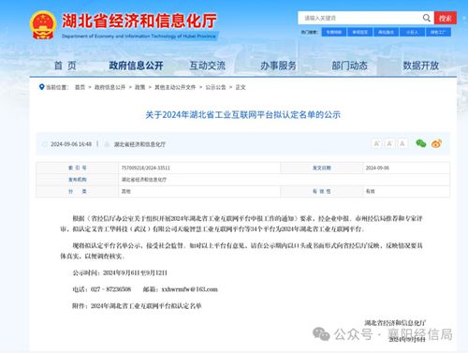Click the location pin breadcrumb icon
Screen dimensions: 468x353
tap(41, 87)
